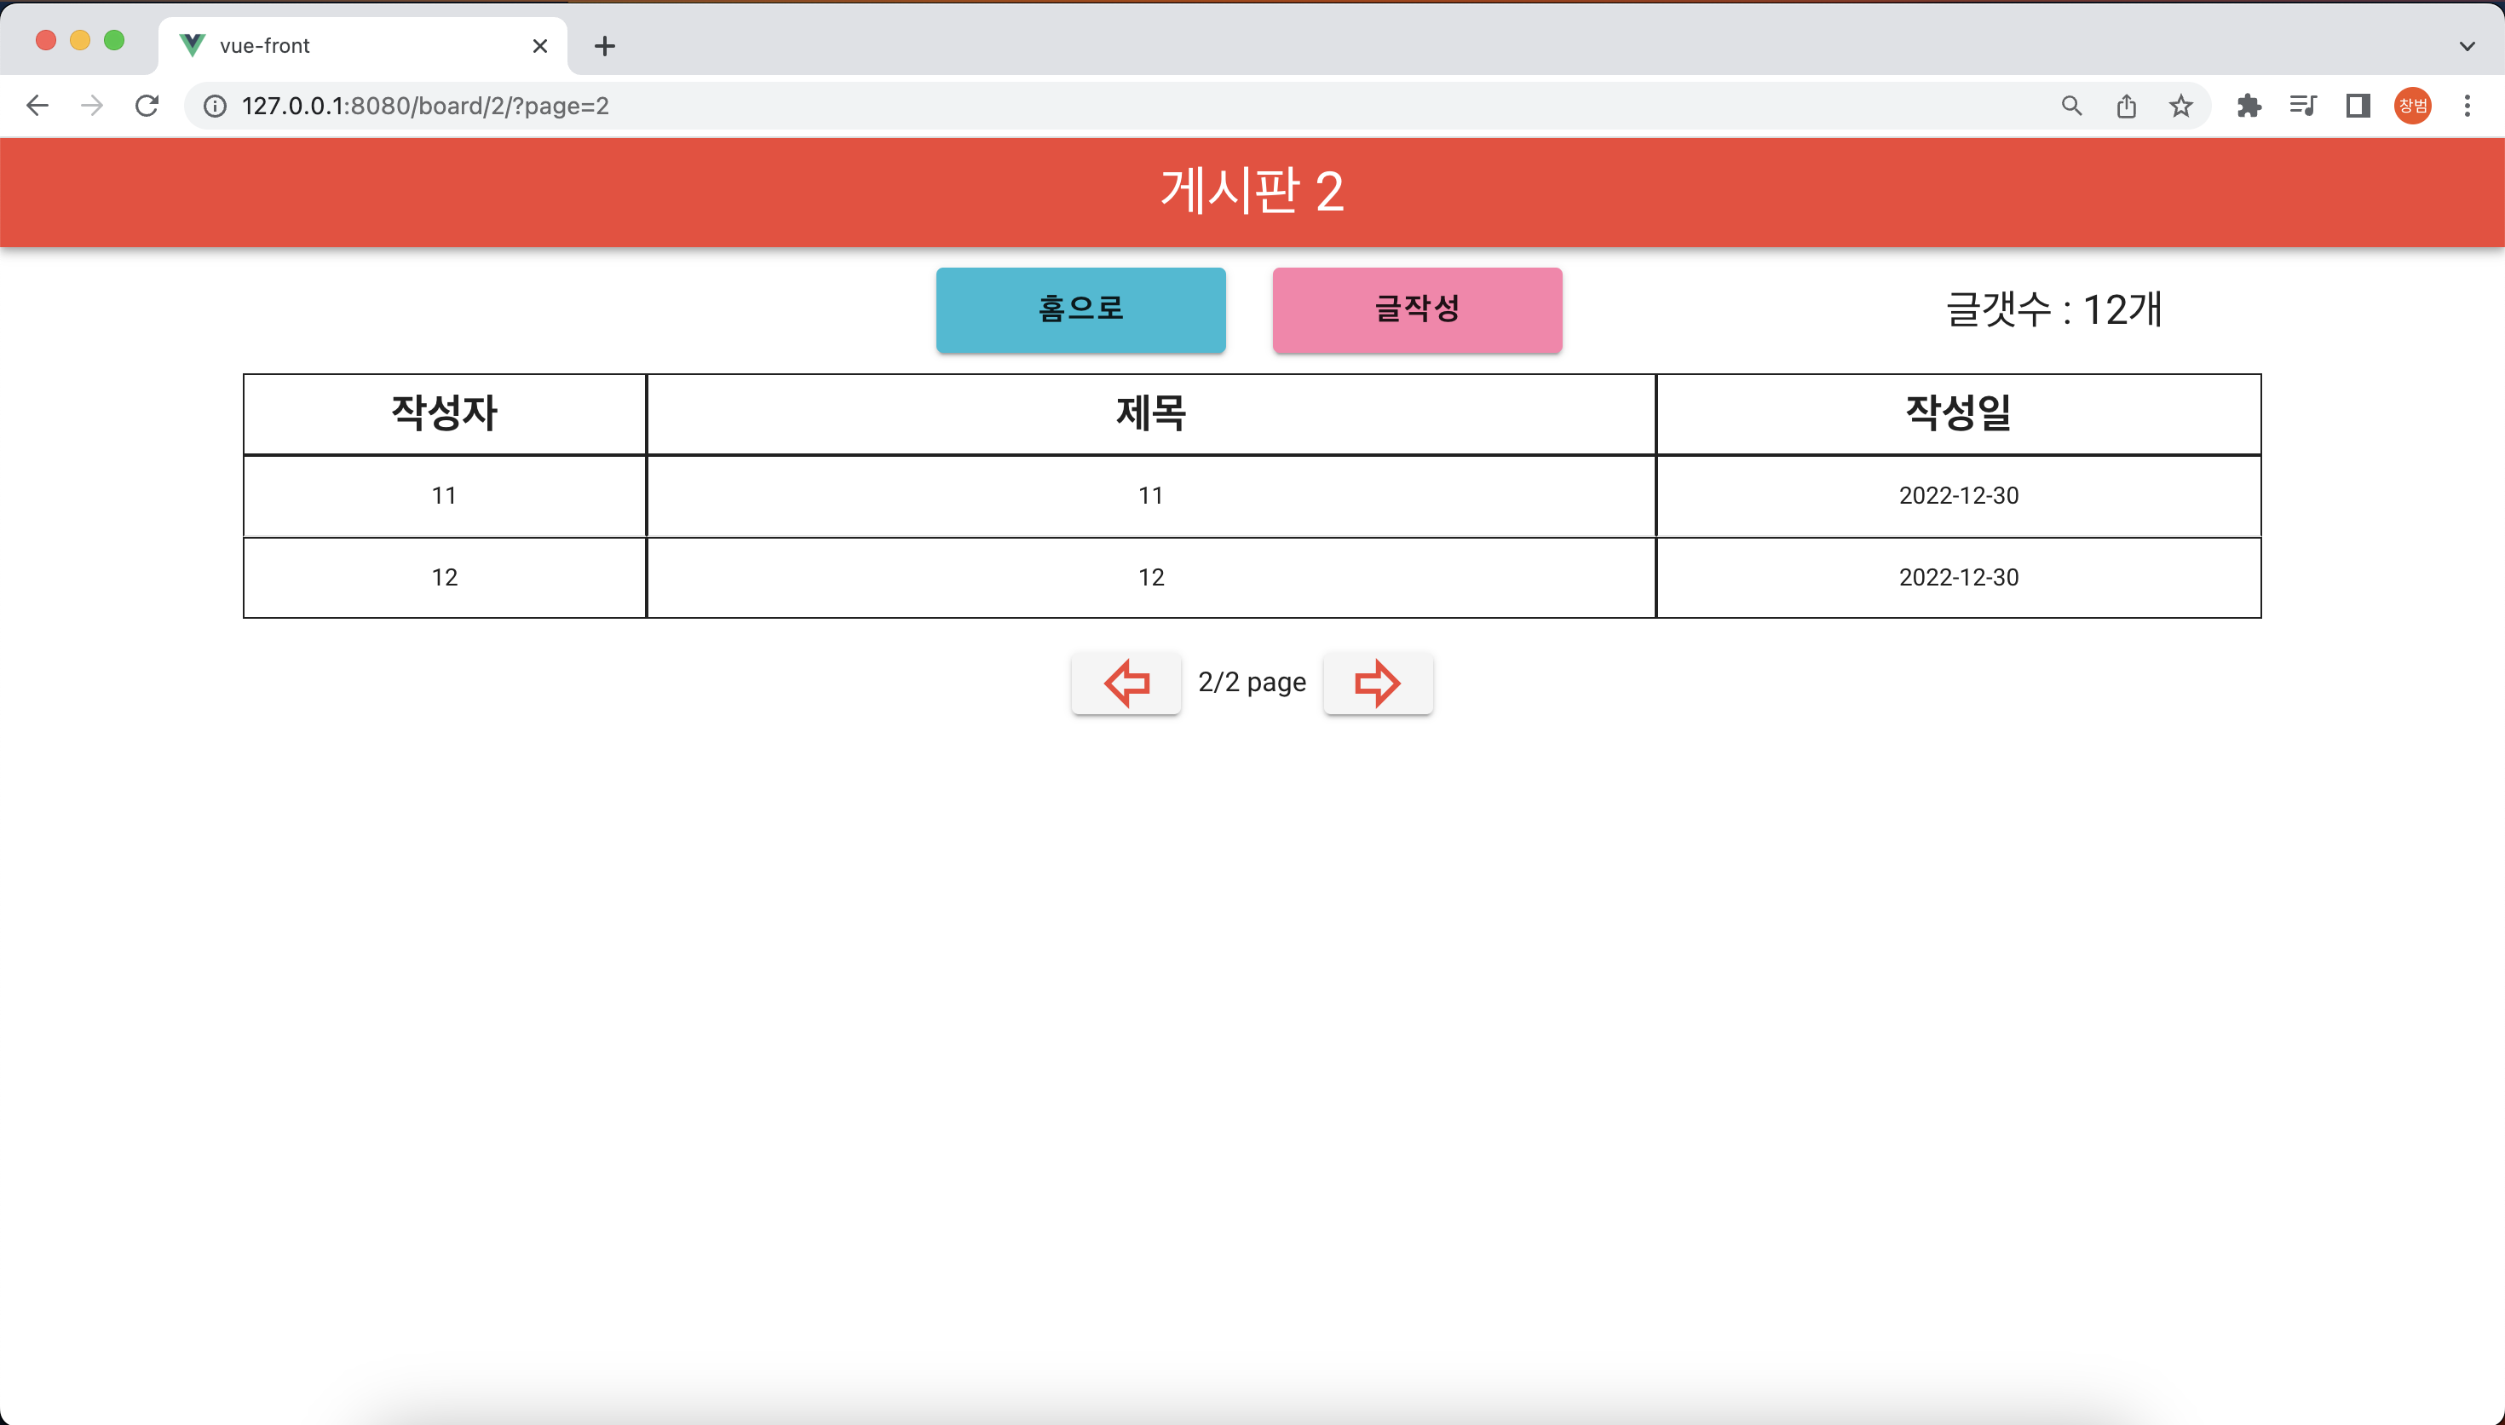The image size is (2505, 1425).
Task: Click the 홈으로 button
Action: [x=1080, y=309]
